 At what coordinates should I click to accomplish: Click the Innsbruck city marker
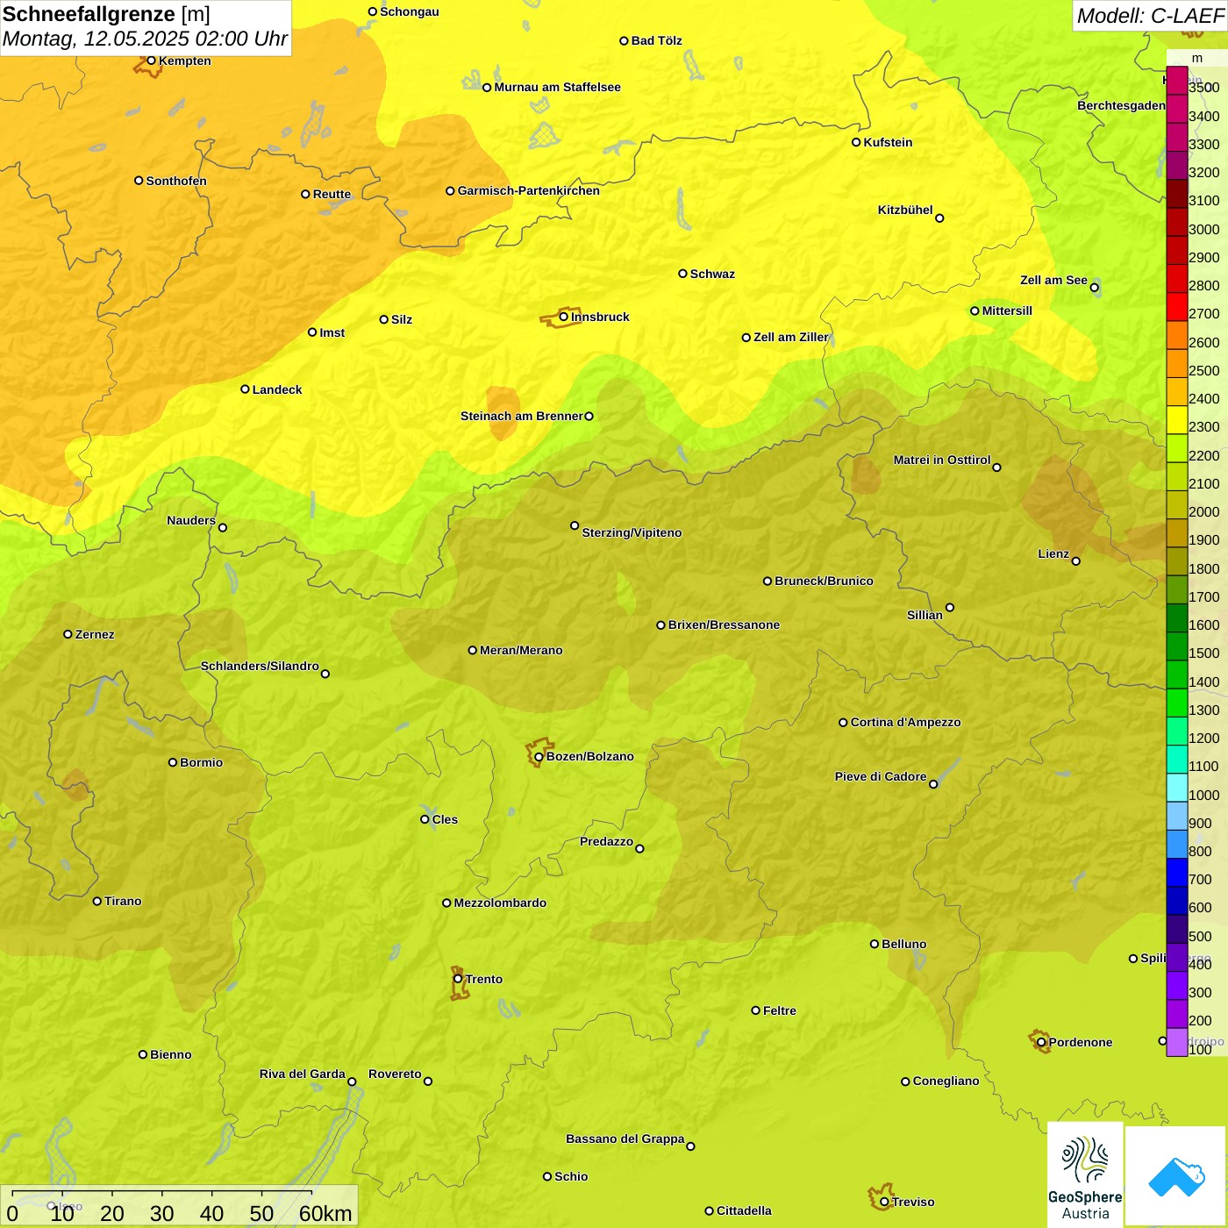click(564, 317)
